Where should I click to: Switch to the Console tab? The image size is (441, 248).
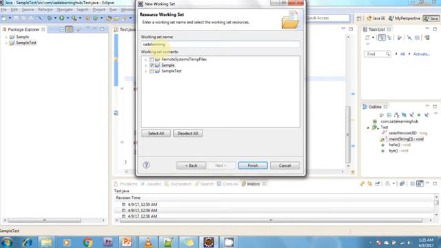point(227,184)
